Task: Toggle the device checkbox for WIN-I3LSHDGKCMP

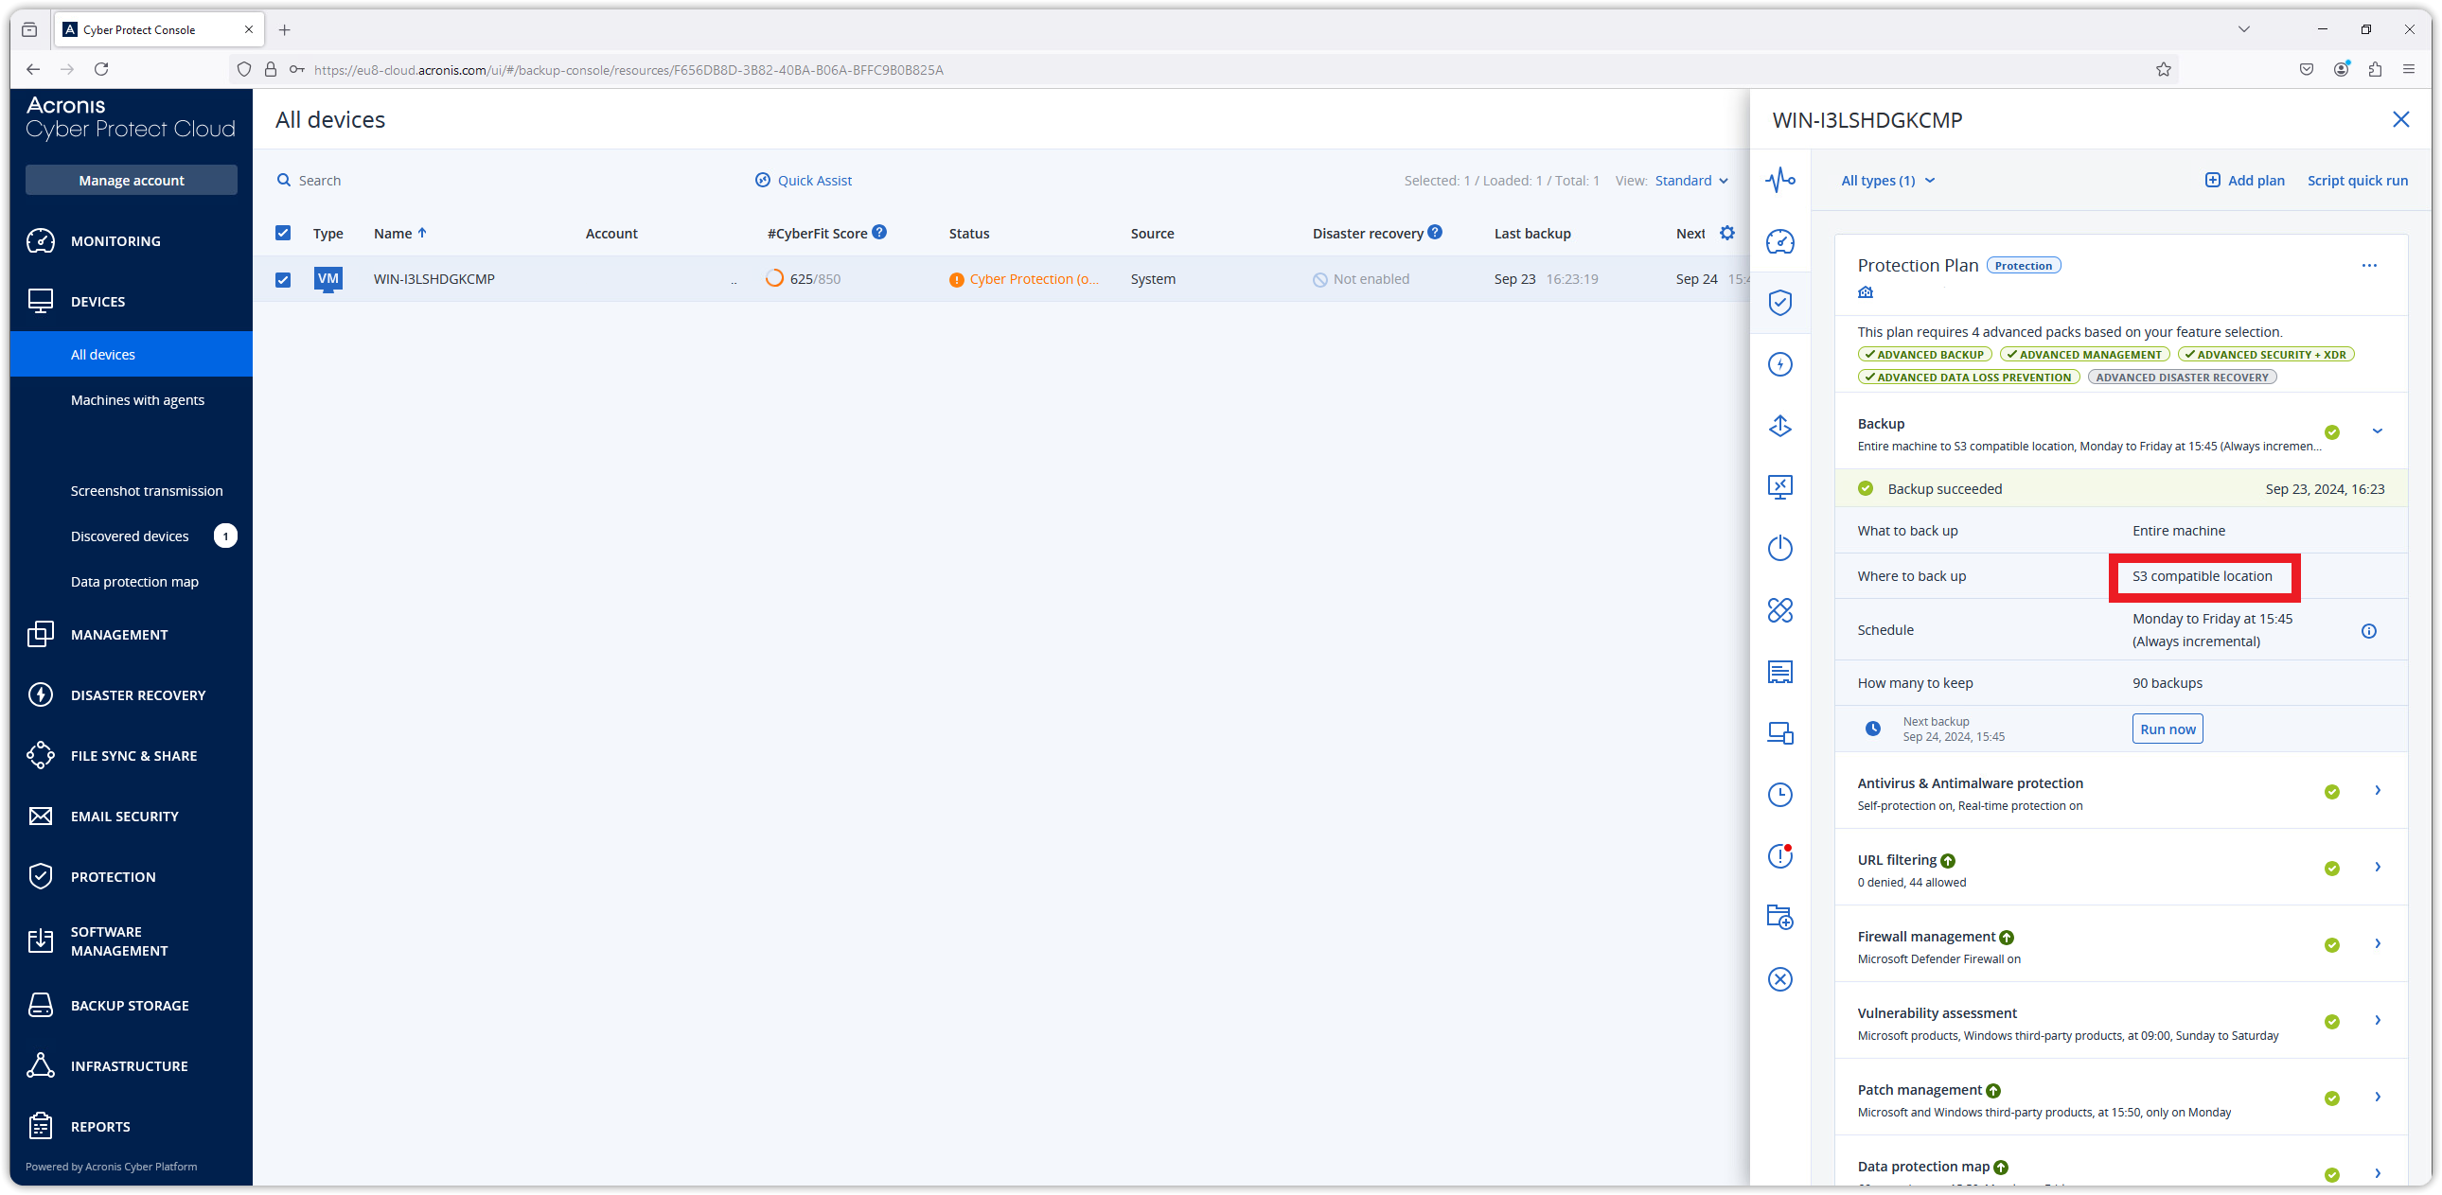Action: (283, 278)
